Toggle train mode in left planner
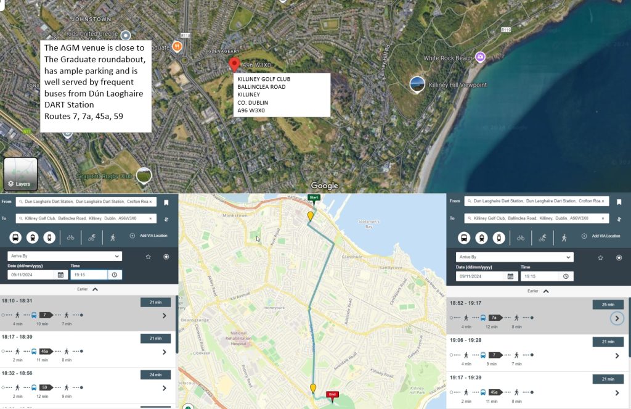This screenshot has height=409, width=631. (x=33, y=238)
